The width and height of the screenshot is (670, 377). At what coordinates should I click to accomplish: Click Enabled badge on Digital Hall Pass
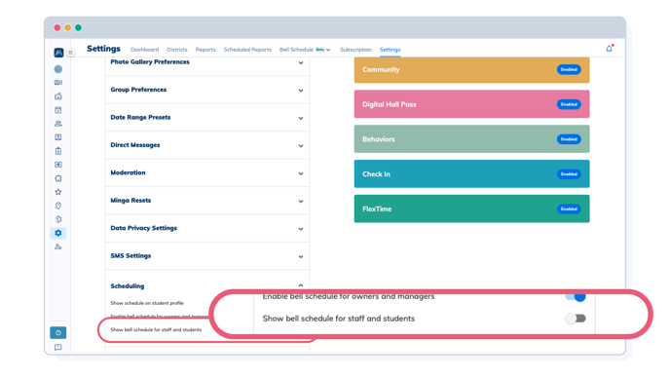pyautogui.click(x=569, y=104)
